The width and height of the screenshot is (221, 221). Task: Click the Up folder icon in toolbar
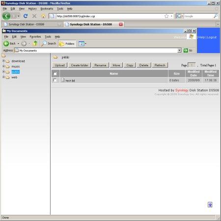pyautogui.click(x=35, y=44)
